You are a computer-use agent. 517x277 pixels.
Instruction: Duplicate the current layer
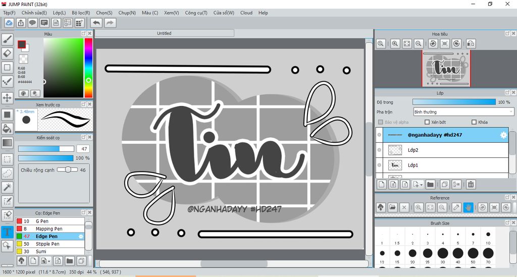click(444, 185)
